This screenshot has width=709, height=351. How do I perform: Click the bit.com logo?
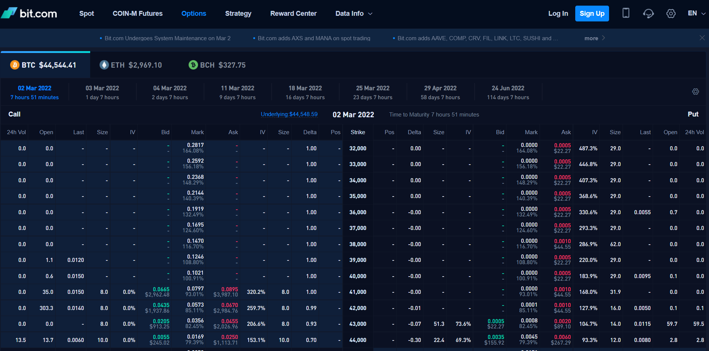coord(29,14)
